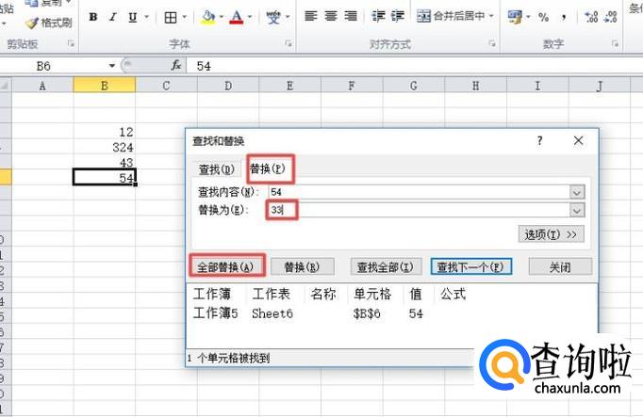Open 数字 number dialog launcher
643x417 pixels.
point(615,43)
